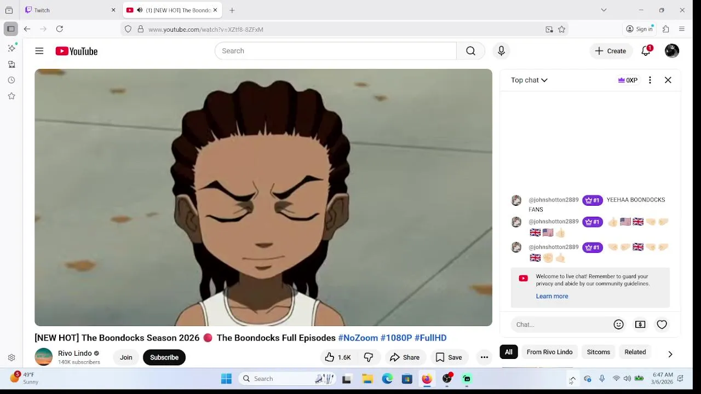Open the Create button
701x394 pixels.
(611, 51)
